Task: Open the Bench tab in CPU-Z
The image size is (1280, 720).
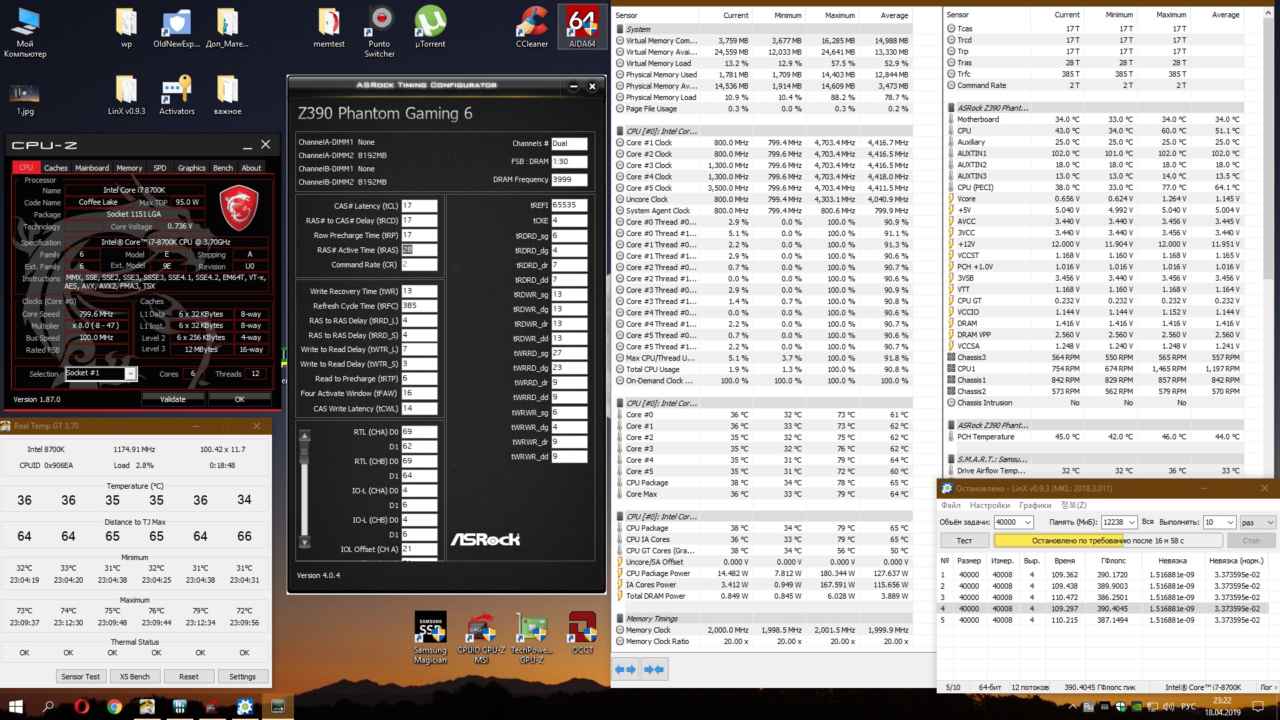Action: point(223,168)
